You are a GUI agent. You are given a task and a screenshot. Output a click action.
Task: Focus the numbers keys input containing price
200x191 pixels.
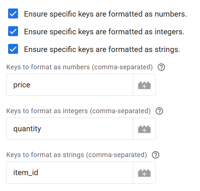70,85
